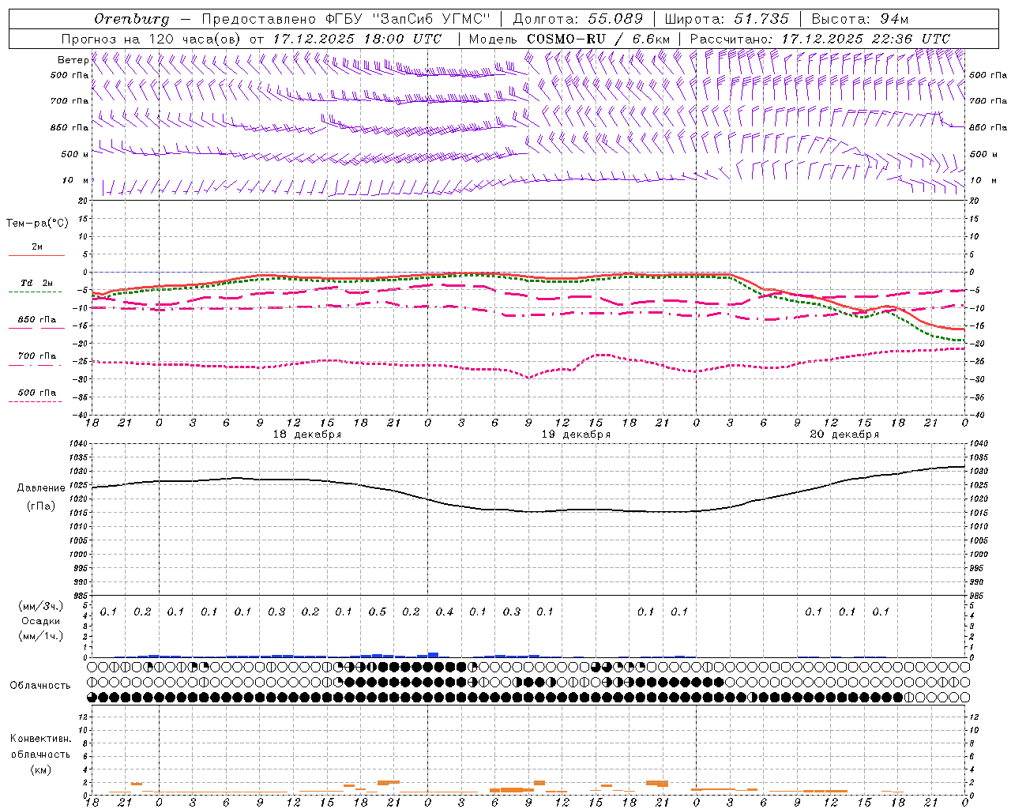
Task: Click the "(мм/3ч.)" precipitation unit label
Action: click(41, 606)
